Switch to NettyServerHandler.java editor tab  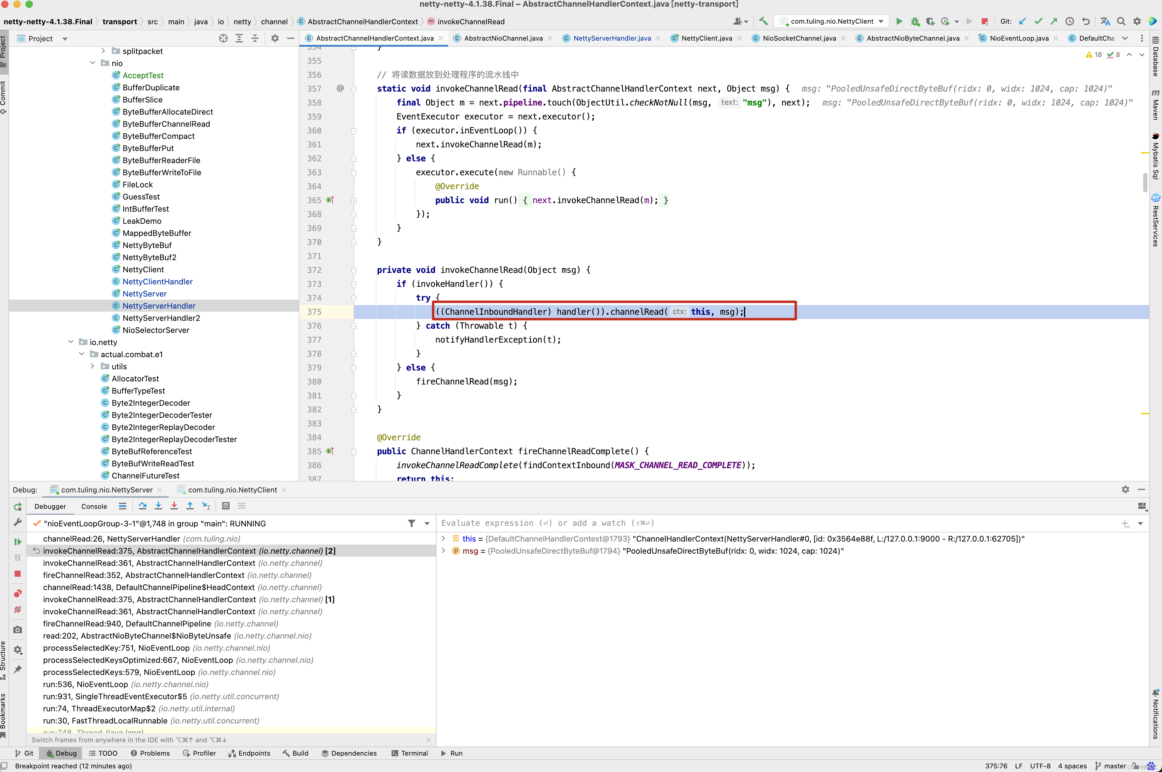click(612, 38)
